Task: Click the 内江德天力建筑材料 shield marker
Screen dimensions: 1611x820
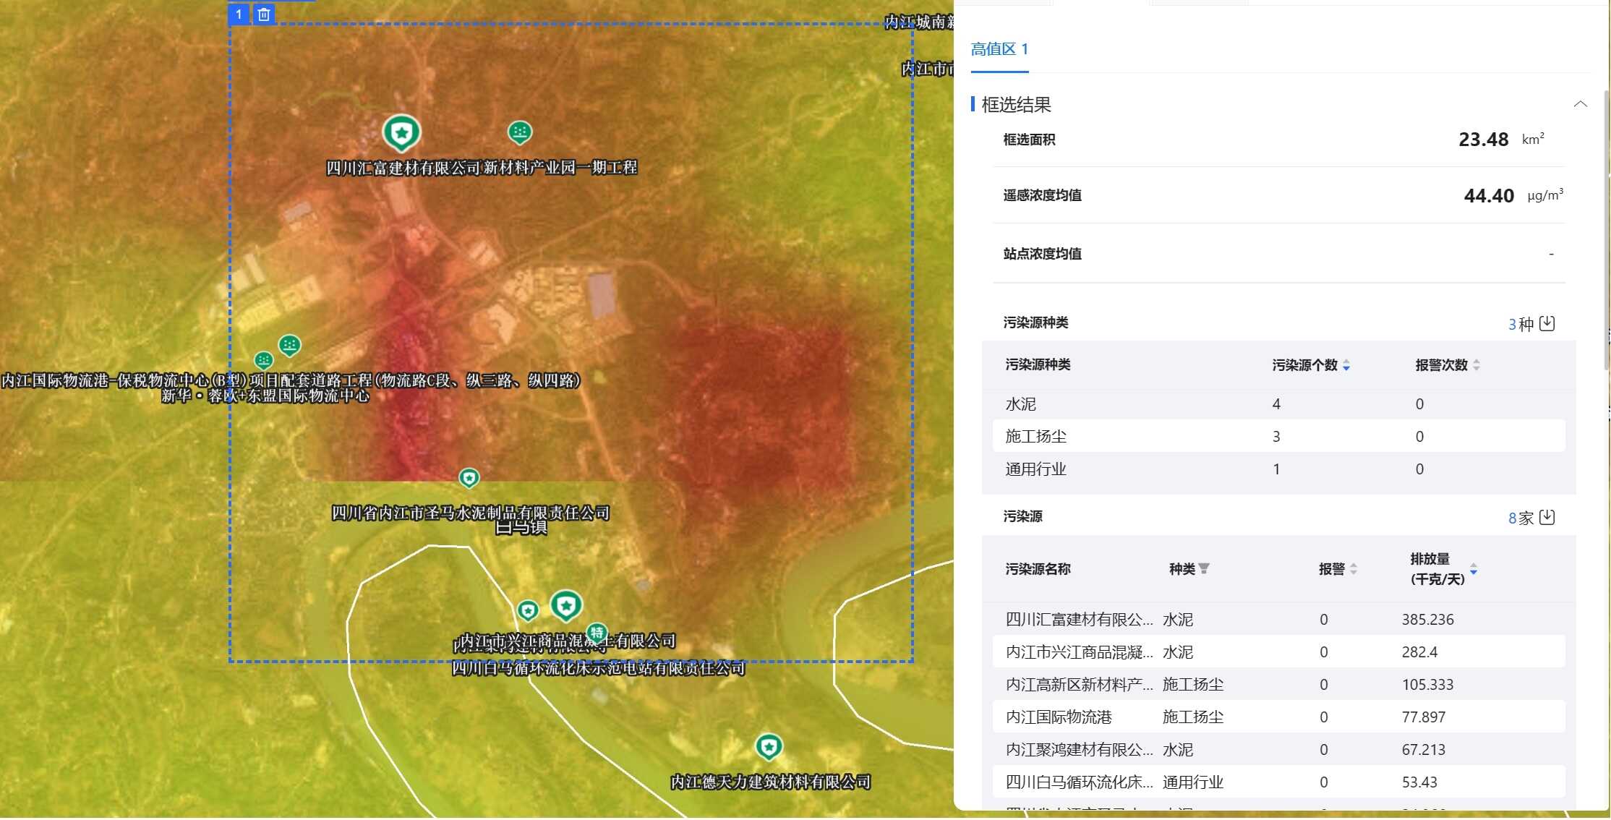Action: point(769,746)
